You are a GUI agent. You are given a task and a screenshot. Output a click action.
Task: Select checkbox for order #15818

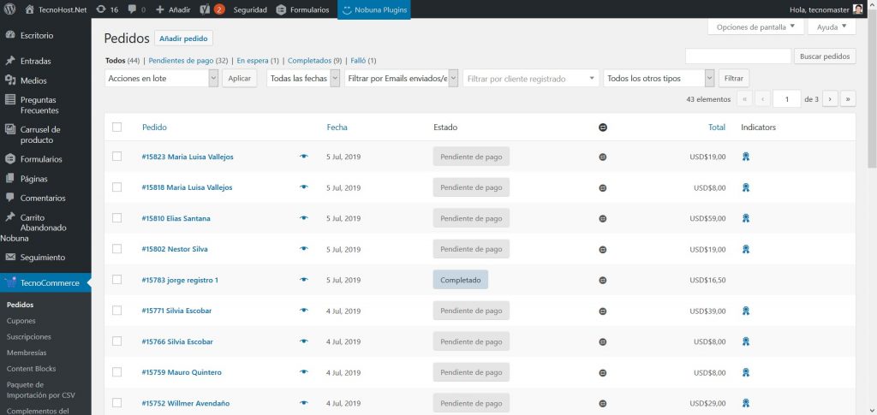117,187
